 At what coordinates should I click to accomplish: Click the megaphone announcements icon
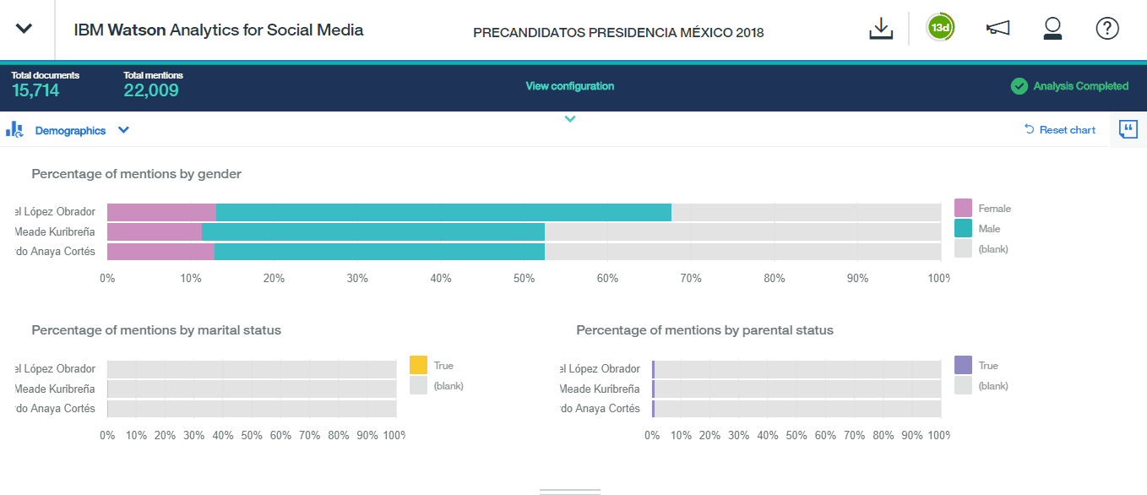[x=998, y=29]
